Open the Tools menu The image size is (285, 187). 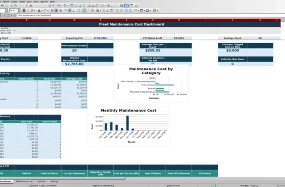[36, 1]
